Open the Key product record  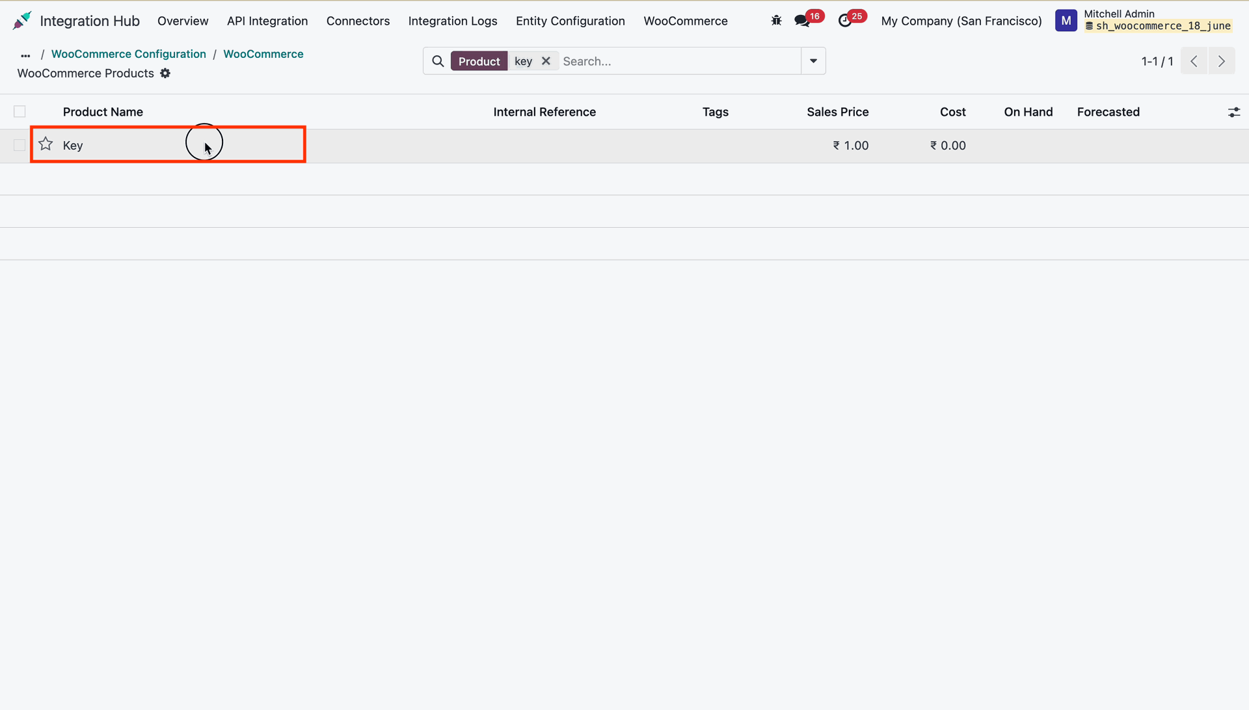coord(73,145)
